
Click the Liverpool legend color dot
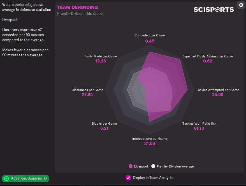[130, 166]
